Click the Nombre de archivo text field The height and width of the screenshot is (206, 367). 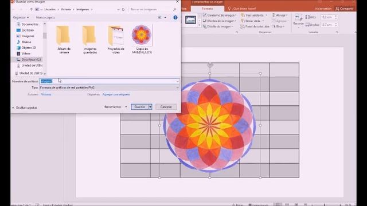108,81
